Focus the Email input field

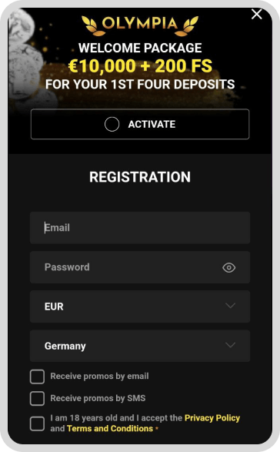click(140, 228)
